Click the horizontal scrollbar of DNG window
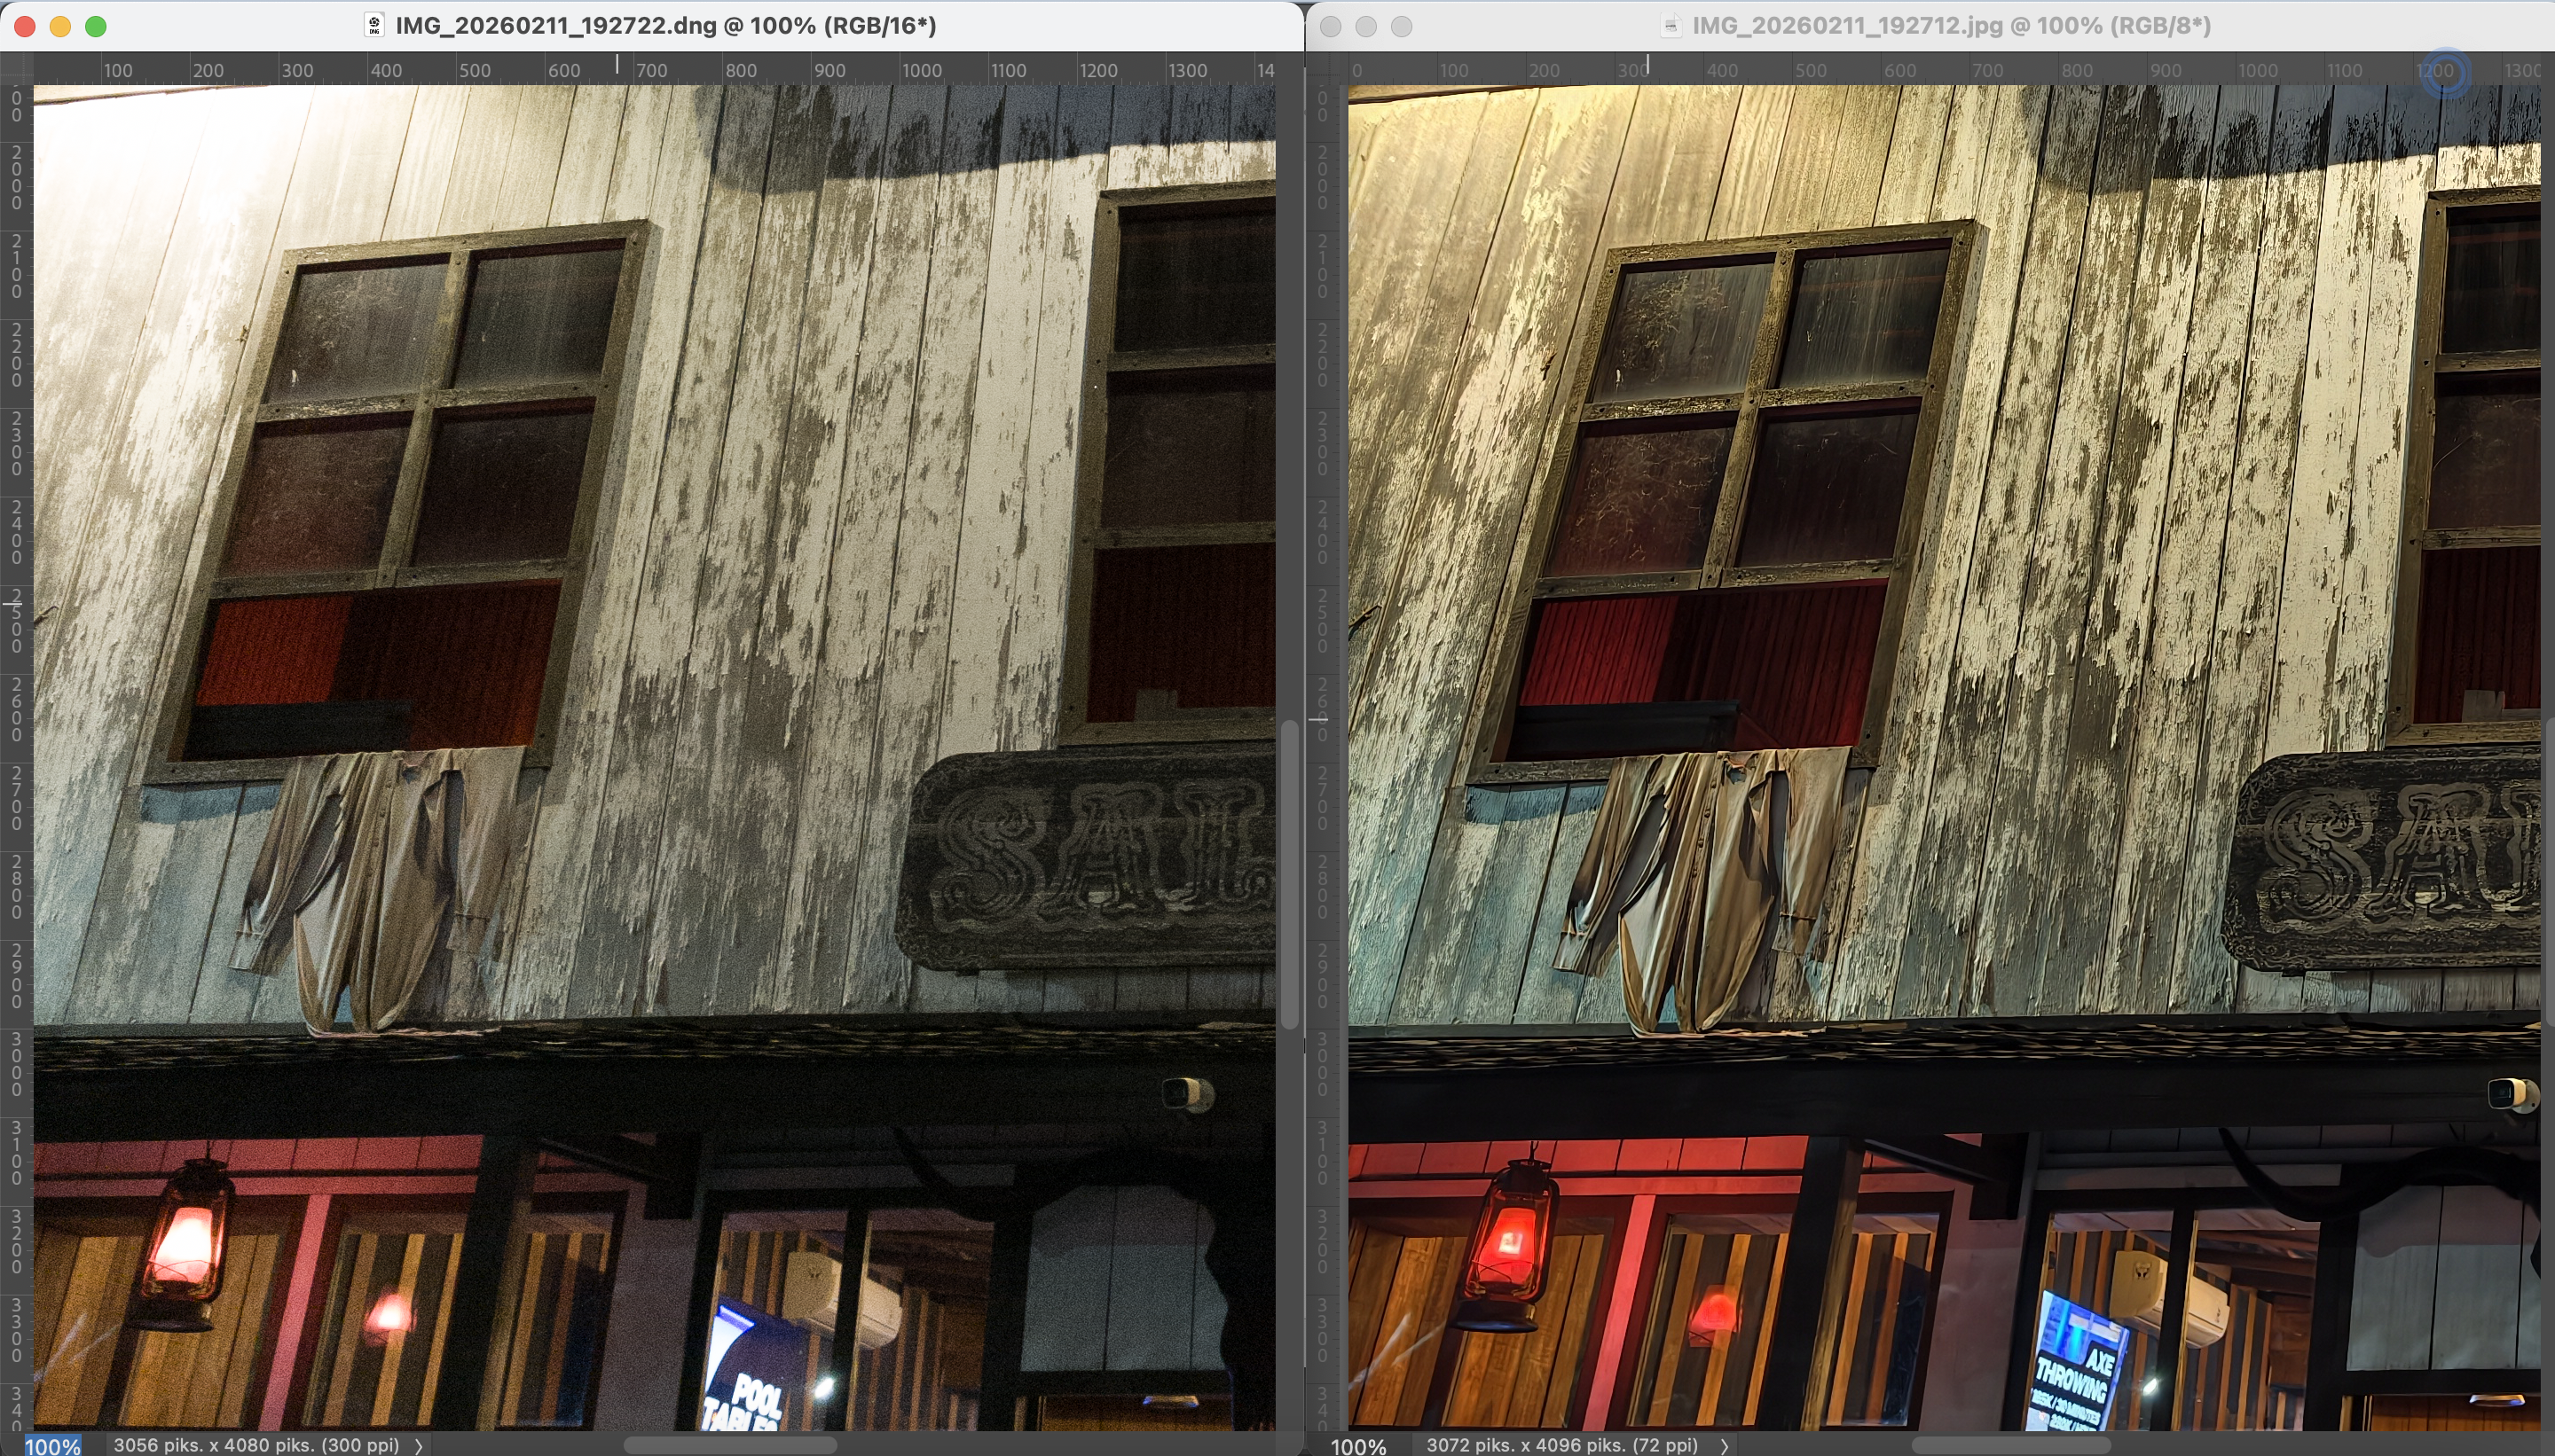Viewport: 2555px width, 1456px height. [x=730, y=1445]
